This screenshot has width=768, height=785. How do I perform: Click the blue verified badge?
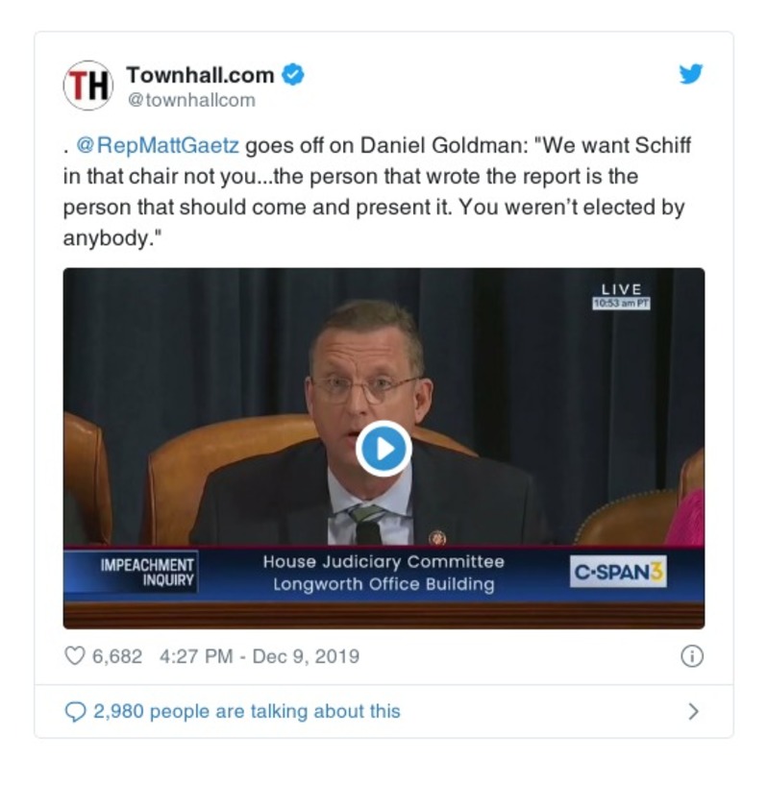pos(293,75)
